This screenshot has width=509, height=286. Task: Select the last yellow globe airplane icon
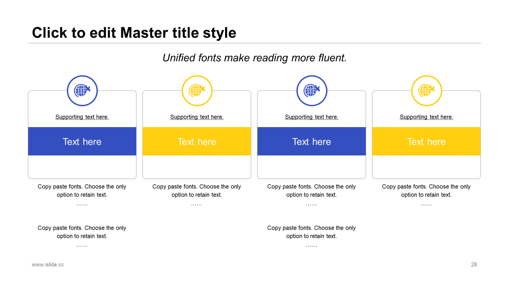[427, 91]
